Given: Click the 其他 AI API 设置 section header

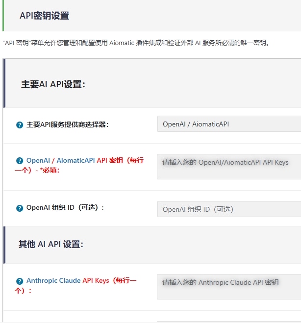Looking at the screenshot, I should point(51,244).
